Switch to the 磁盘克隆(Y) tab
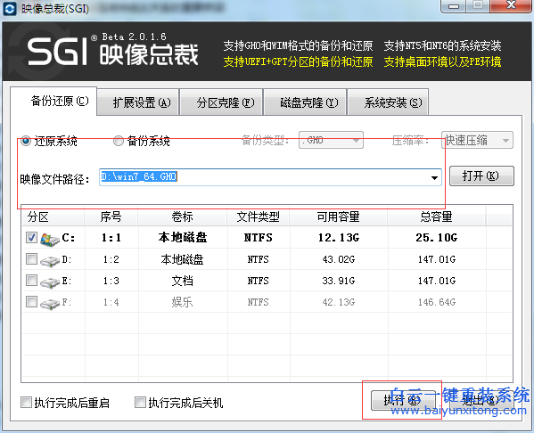The width and height of the screenshot is (534, 433). tap(306, 102)
